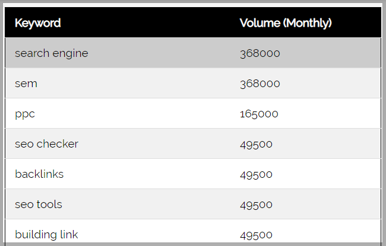386x246 pixels.
Task: Click the 368000 volume for search engine
Action: (260, 53)
